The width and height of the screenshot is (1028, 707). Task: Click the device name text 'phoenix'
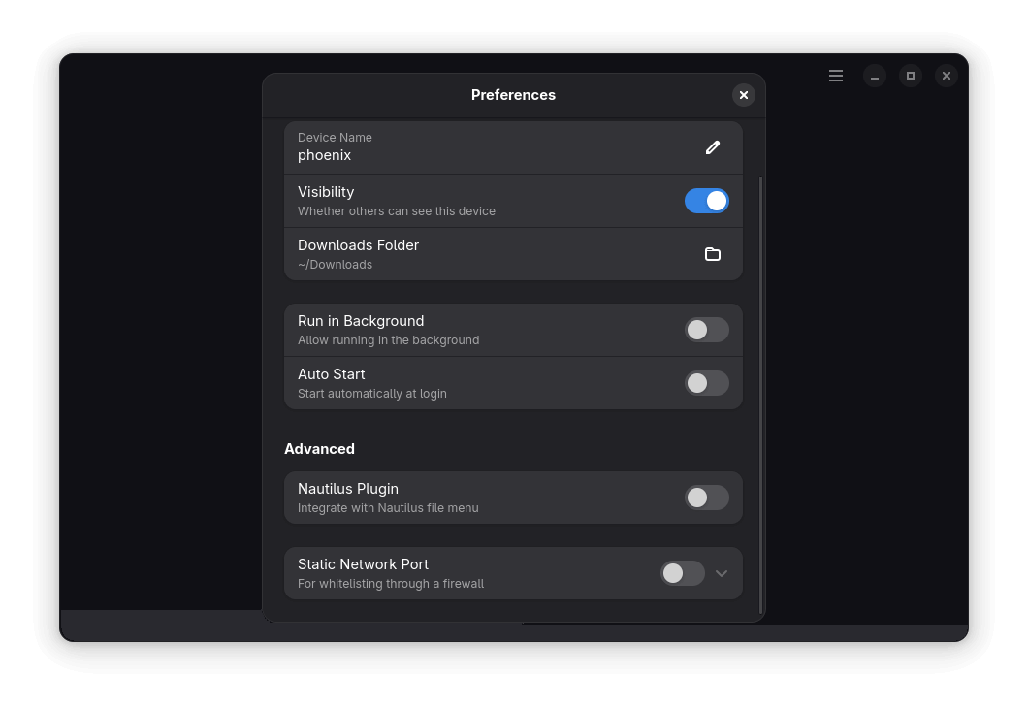[325, 155]
